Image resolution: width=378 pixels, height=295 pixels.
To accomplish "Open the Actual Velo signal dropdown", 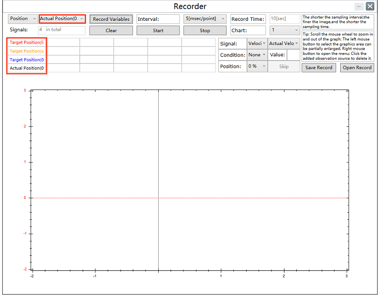I will (283, 44).
